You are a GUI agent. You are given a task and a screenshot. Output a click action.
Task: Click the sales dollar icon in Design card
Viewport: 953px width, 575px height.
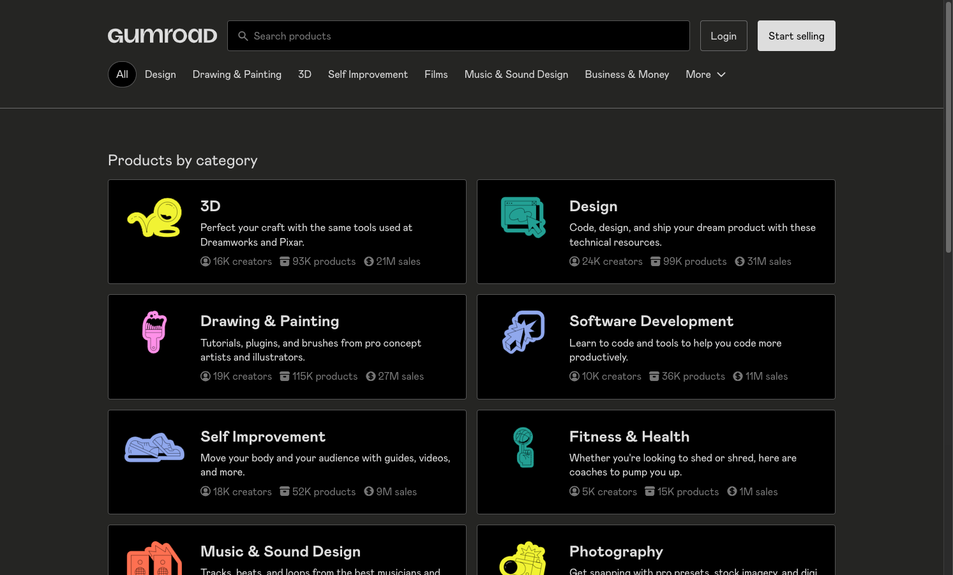[x=740, y=262]
